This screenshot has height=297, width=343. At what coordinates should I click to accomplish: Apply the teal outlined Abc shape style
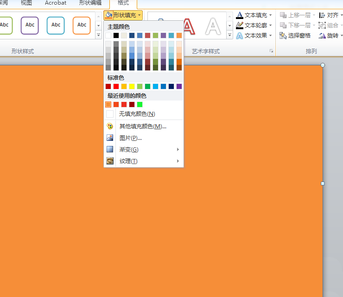click(x=56, y=25)
